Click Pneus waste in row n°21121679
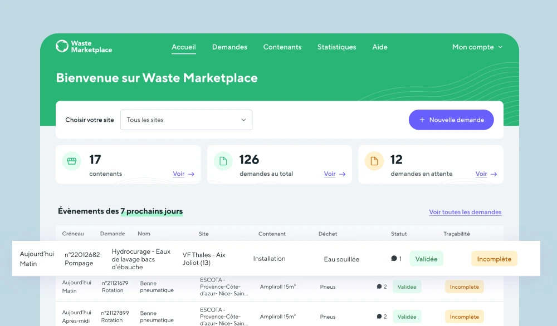The width and height of the screenshot is (557, 326). [328, 287]
